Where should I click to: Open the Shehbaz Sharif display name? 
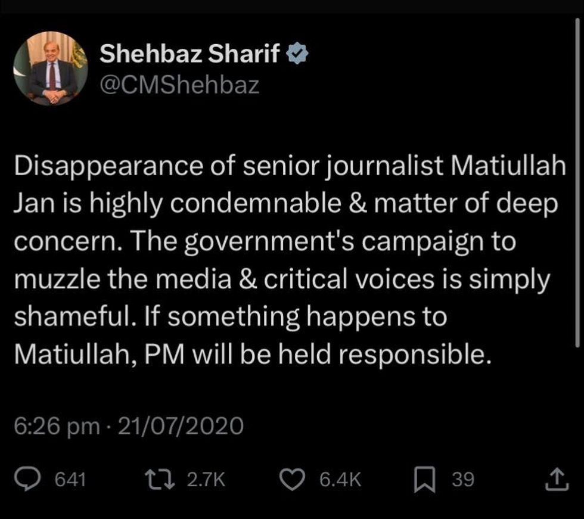pos(190,55)
